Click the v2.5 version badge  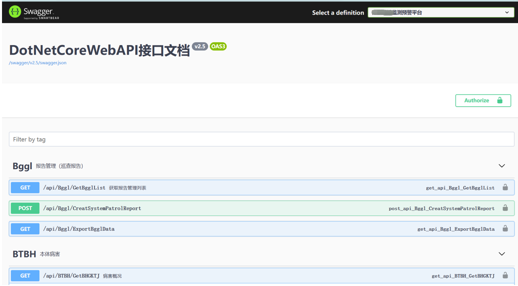tap(200, 46)
